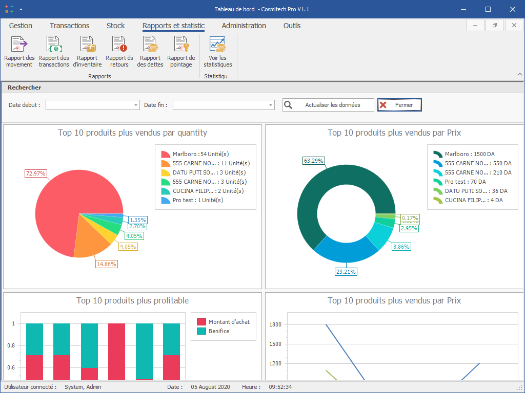Click the 63.29% donut label
The width and height of the screenshot is (525, 393).
(313, 161)
